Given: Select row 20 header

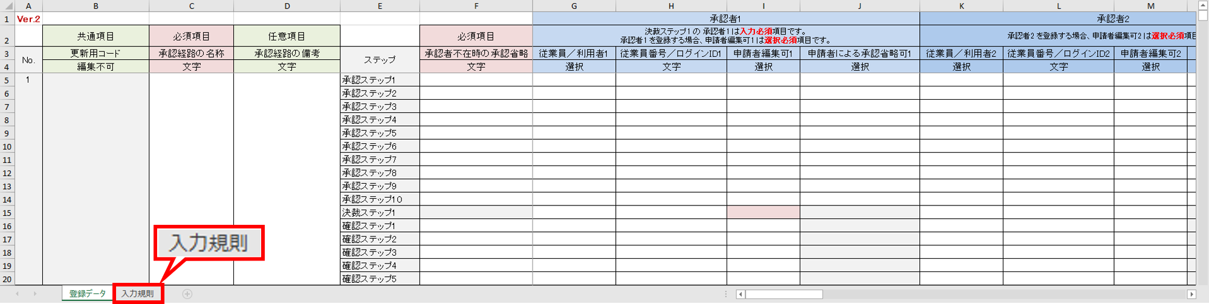Looking at the screenshot, I should 7,279.
